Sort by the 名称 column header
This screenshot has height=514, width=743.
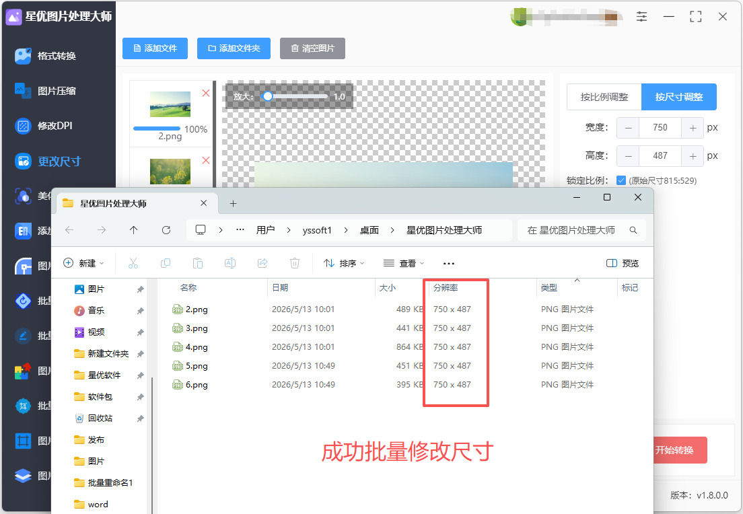188,287
